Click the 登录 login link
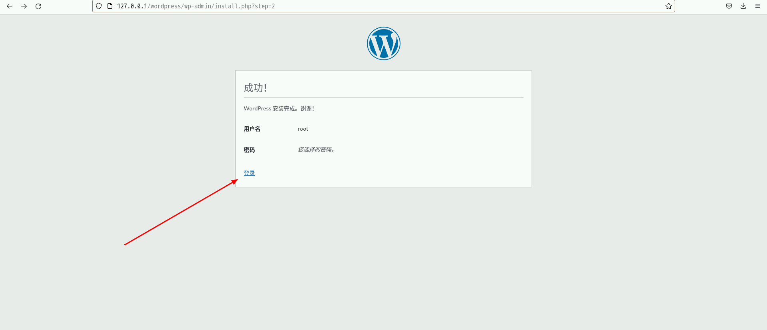Viewport: 767px width, 330px height. (249, 173)
